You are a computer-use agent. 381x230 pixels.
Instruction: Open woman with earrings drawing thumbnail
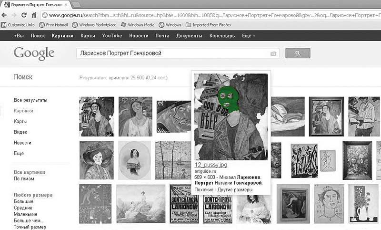coord(329,204)
